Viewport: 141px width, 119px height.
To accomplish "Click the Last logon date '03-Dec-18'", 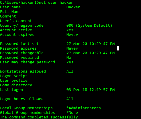I will tap(77, 90).
